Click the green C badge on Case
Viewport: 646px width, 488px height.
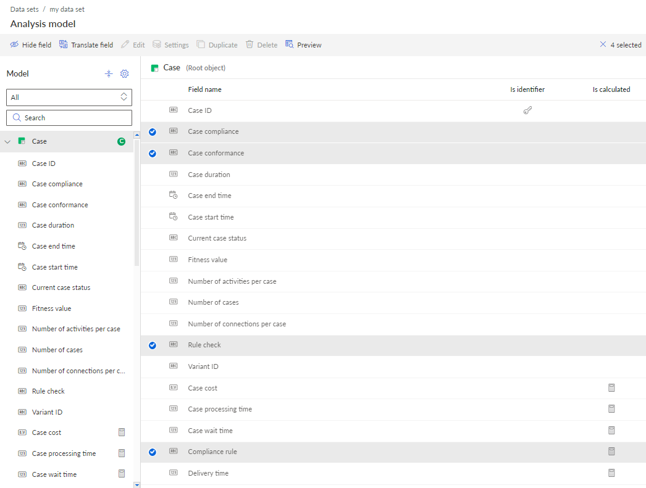121,141
